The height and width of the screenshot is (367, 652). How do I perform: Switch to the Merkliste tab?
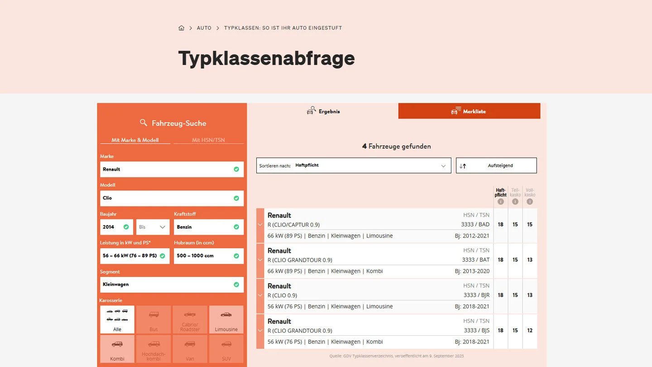click(x=469, y=111)
